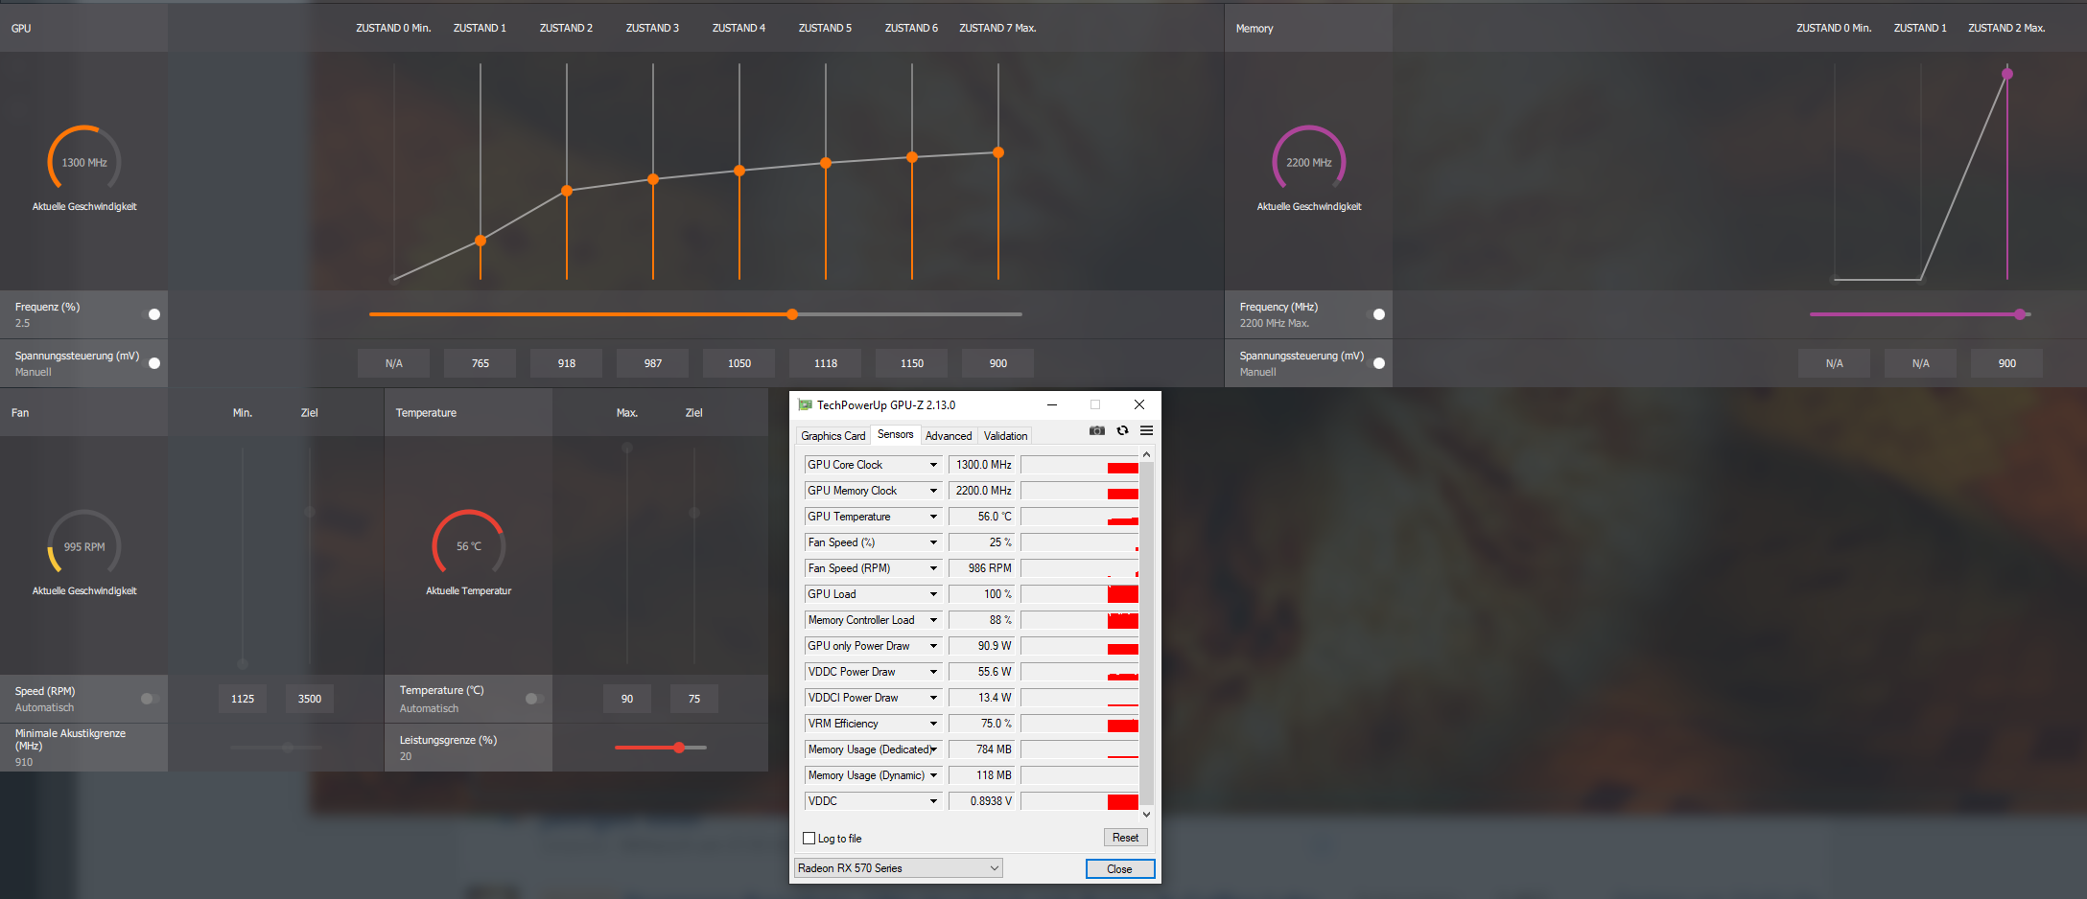Click the GPU-Z screenshot camera icon
This screenshot has width=2087, height=899.
[1097, 431]
